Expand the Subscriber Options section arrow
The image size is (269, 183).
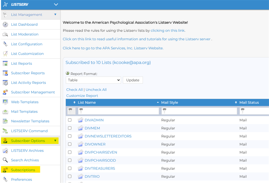tap(55, 141)
